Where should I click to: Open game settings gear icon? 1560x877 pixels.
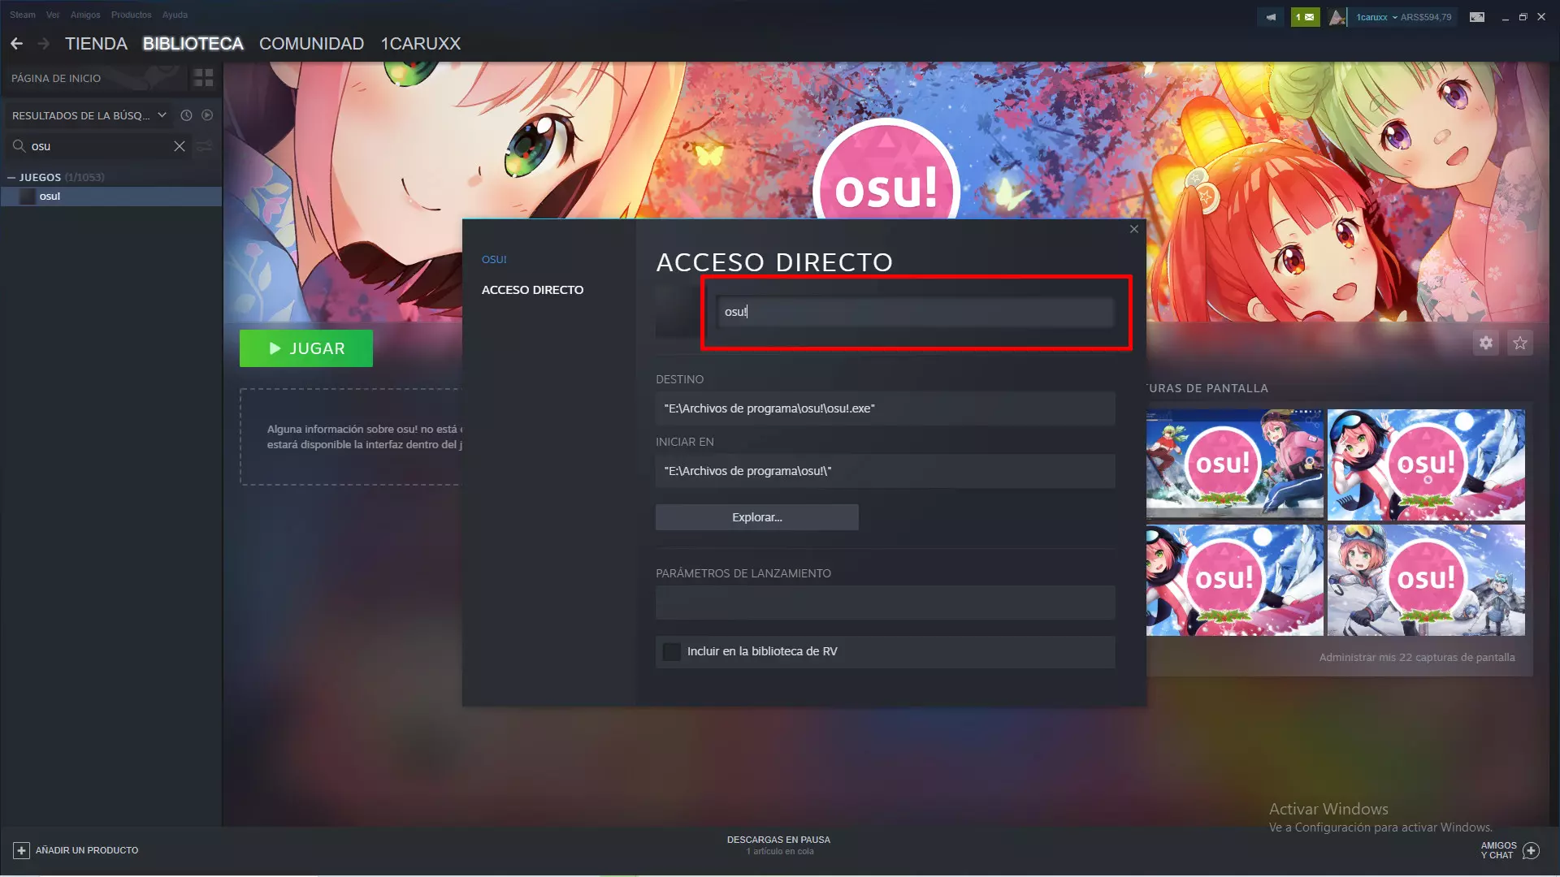click(1486, 343)
